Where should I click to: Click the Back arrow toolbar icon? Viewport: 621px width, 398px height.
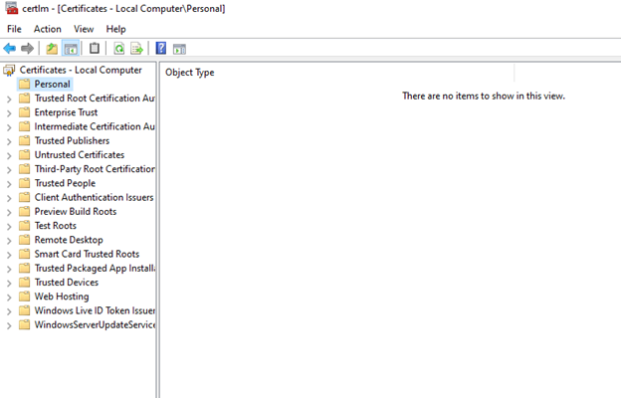pyautogui.click(x=10, y=48)
